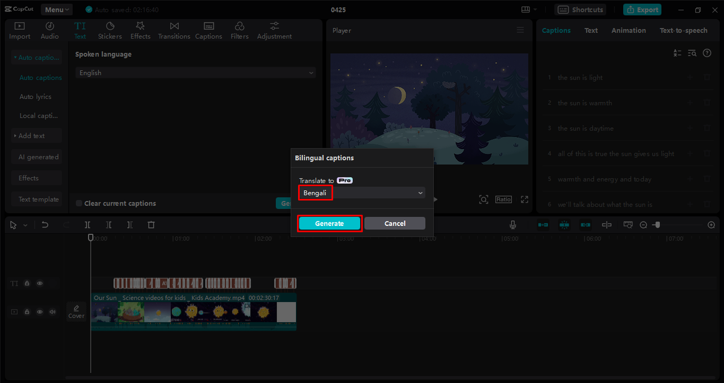Delete caption 'the sun is warmth'
Image resolution: width=724 pixels, height=383 pixels.
click(707, 103)
